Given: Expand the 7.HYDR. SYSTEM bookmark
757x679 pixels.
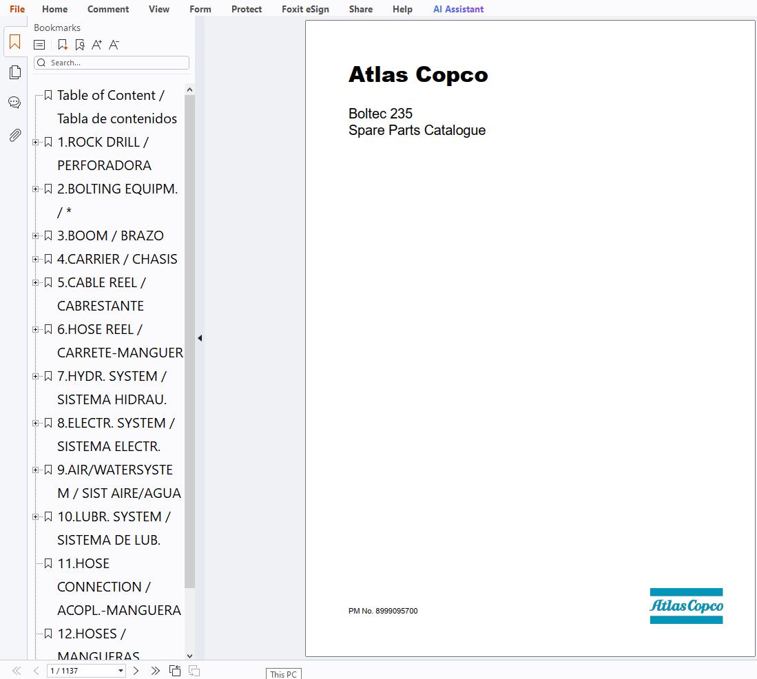Looking at the screenshot, I should click(x=35, y=376).
